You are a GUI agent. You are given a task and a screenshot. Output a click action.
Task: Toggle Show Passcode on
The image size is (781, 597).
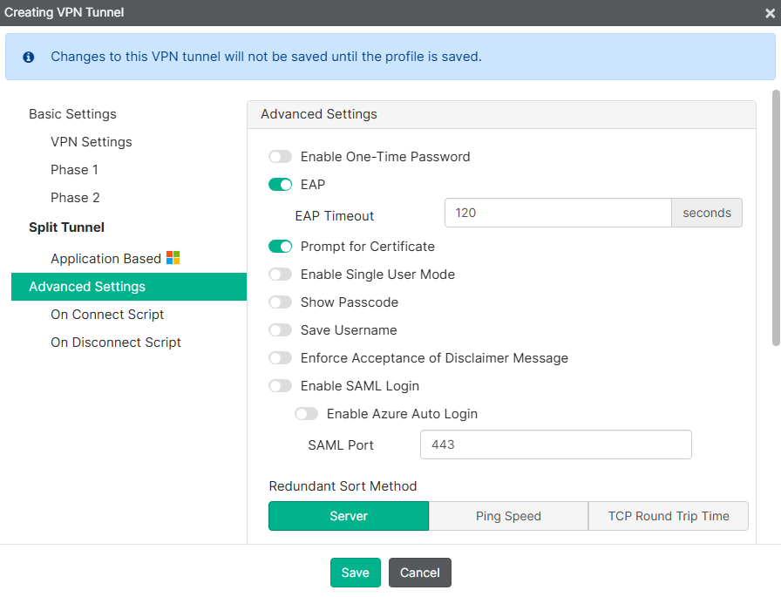tap(281, 302)
